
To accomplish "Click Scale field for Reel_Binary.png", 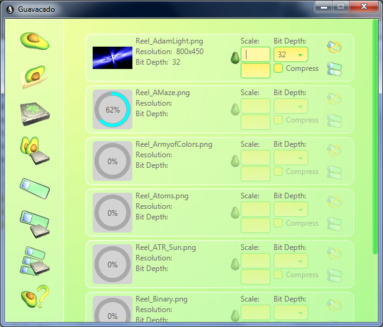I will click(x=256, y=312).
